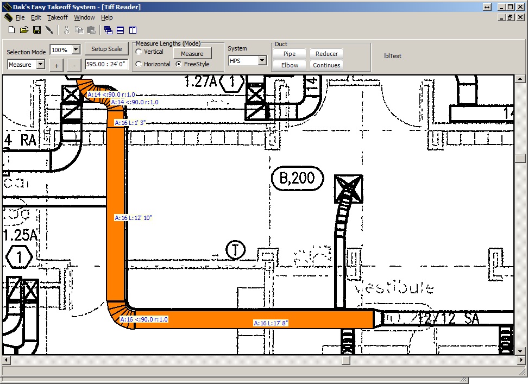Open the 100% zoom dropdown

coord(76,49)
